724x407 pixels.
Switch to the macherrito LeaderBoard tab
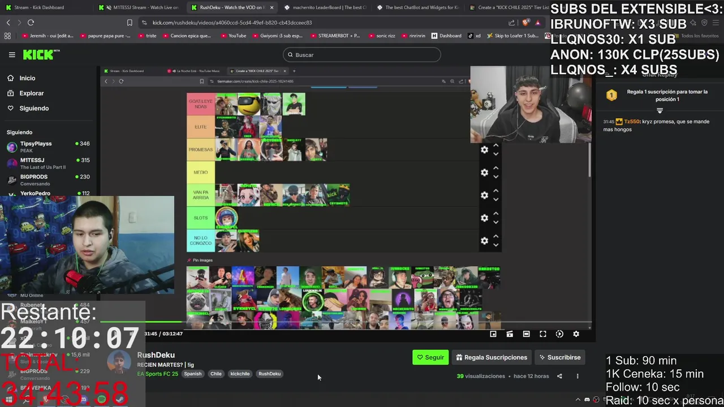(325, 7)
